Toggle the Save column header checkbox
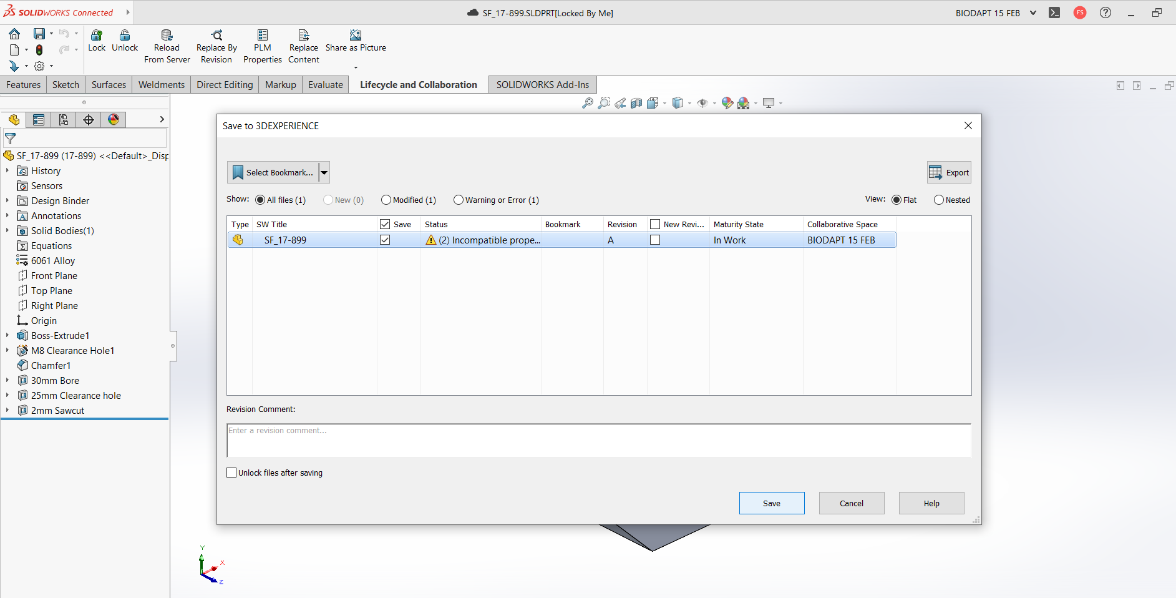Viewport: 1176px width, 598px height. pos(385,224)
